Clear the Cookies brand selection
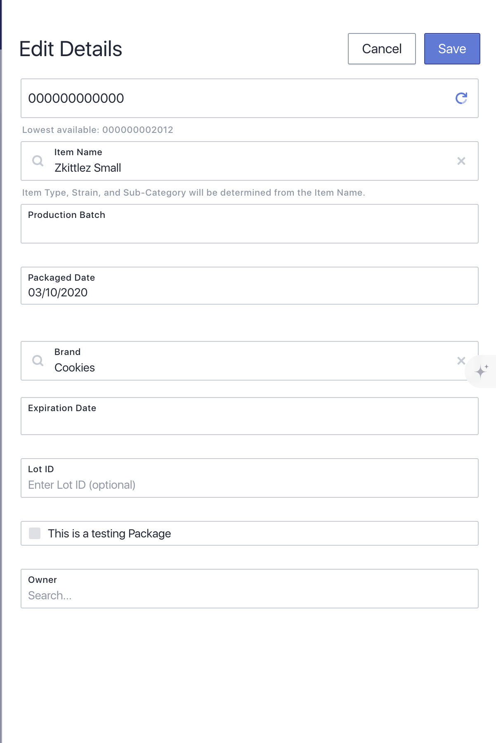This screenshot has height=743, width=496. coord(461,361)
